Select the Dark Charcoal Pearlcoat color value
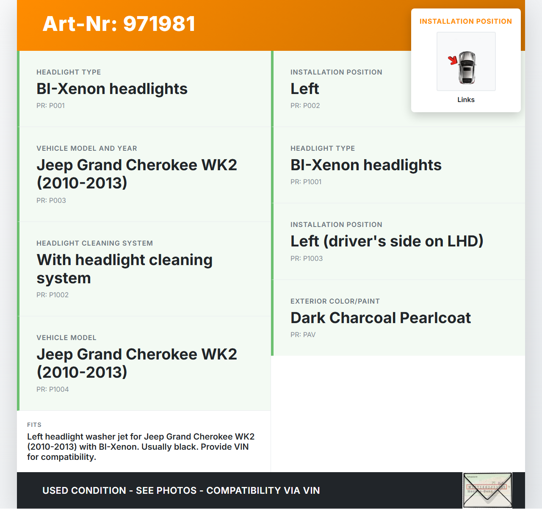Screen dimensions: 542x509 (x=380, y=318)
